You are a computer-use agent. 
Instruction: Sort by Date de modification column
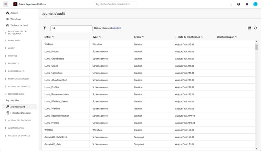[189, 37]
